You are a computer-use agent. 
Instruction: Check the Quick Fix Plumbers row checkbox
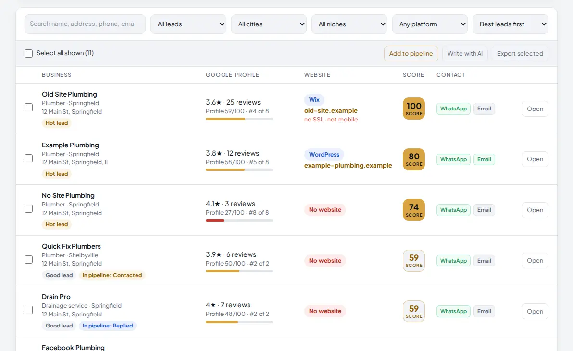pyautogui.click(x=28, y=259)
